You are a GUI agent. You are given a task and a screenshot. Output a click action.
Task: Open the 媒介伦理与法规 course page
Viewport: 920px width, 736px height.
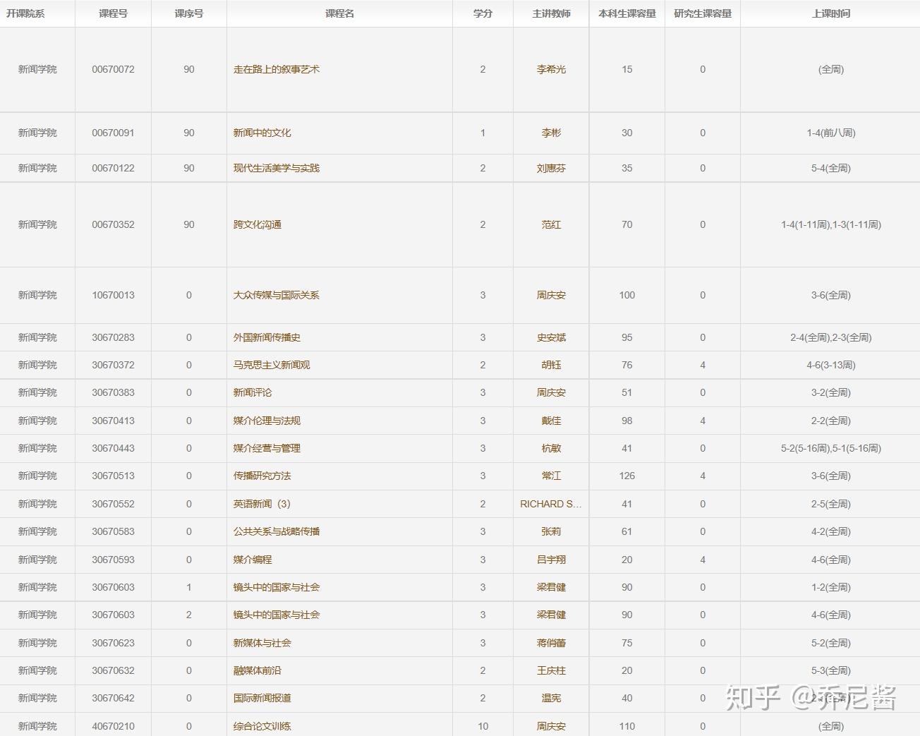coord(267,420)
